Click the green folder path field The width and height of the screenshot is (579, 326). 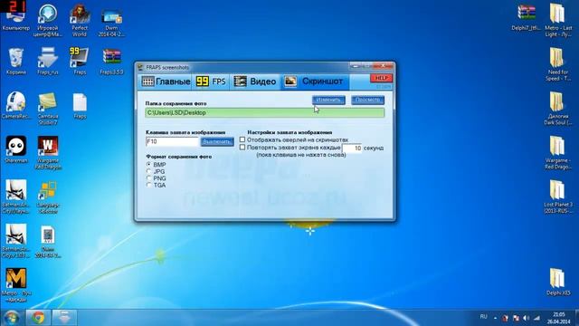[x=265, y=112]
